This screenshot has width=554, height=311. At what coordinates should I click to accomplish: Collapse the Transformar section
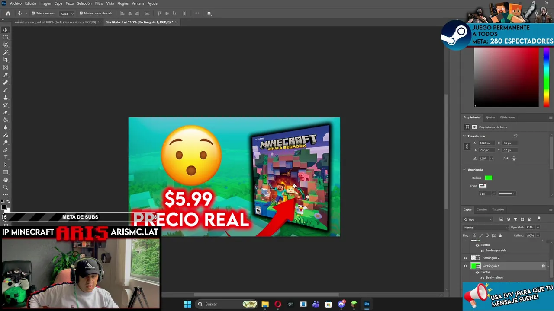point(464,136)
